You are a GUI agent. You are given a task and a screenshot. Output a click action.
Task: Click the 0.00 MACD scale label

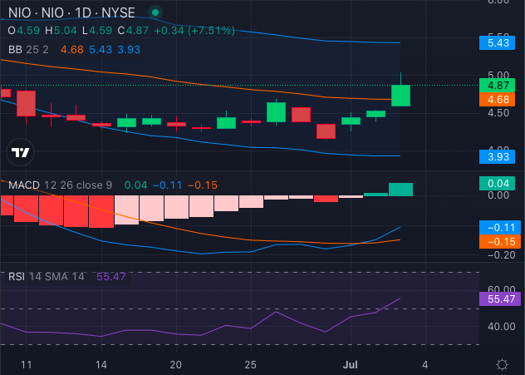point(498,195)
